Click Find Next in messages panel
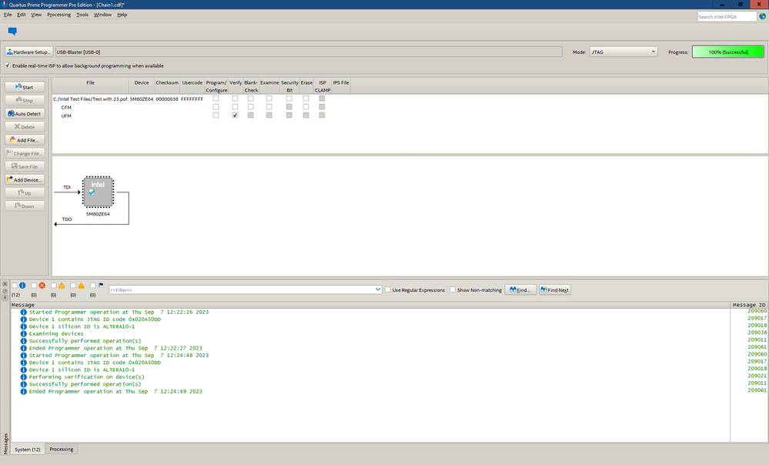Image resolution: width=769 pixels, height=465 pixels. tap(554, 290)
